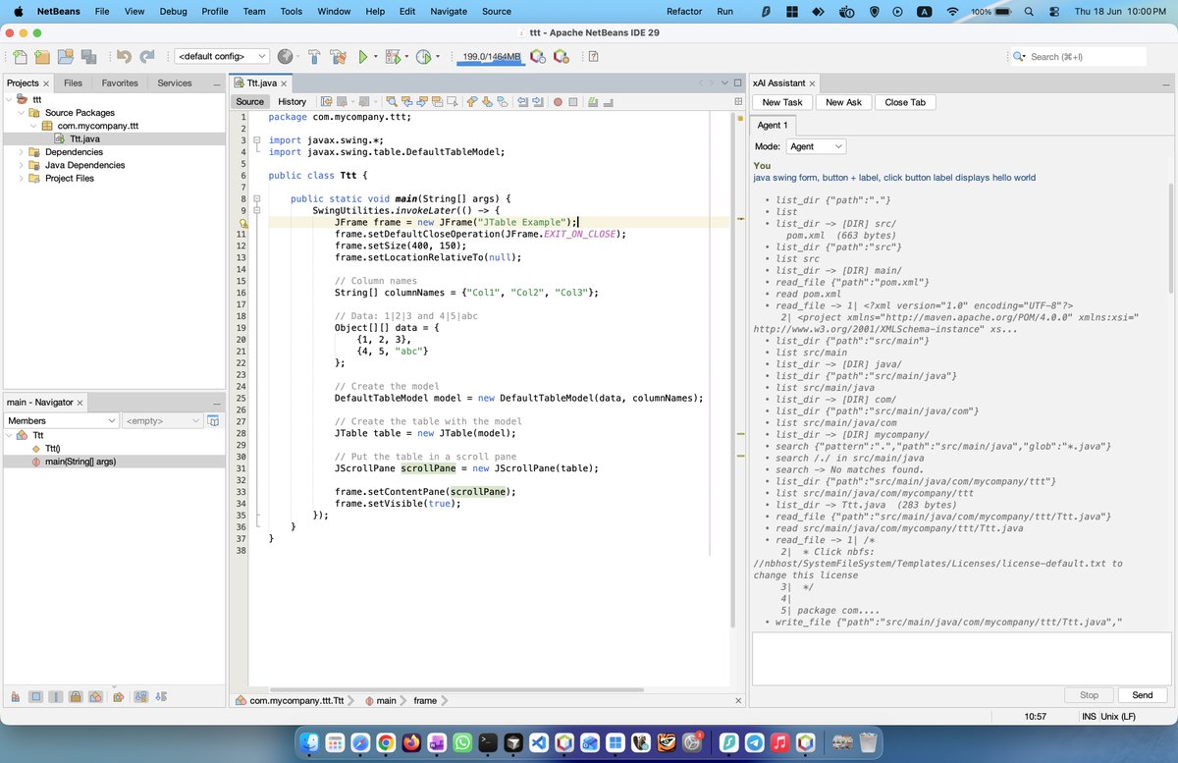Screen dimensions: 1178x763
Task: Start macro recording with red circle icon
Action: point(558,101)
